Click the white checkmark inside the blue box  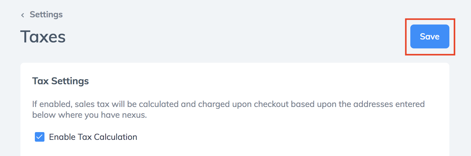pos(40,137)
